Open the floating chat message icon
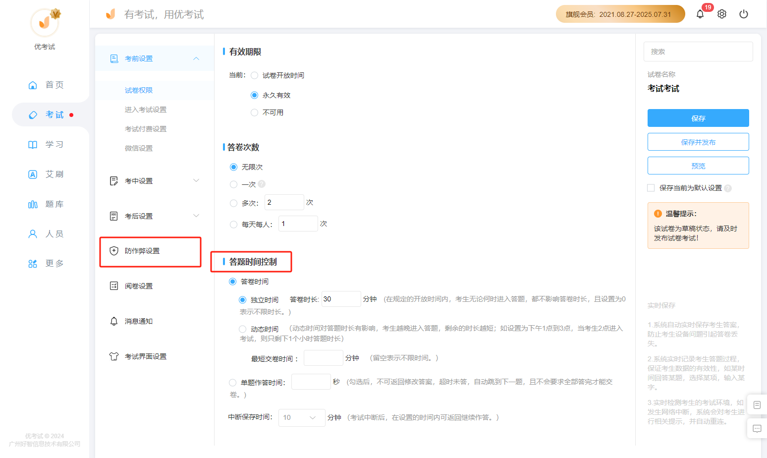Viewport: 767px width, 458px height. (757, 429)
